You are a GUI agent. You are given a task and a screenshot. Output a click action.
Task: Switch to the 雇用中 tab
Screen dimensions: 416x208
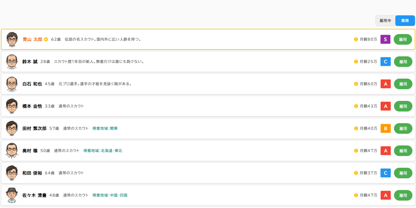click(385, 21)
